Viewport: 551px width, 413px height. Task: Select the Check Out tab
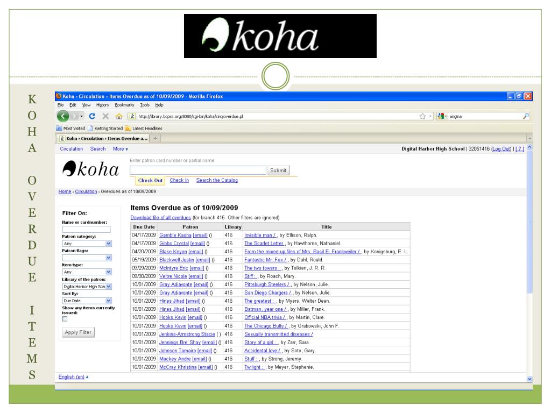click(150, 181)
